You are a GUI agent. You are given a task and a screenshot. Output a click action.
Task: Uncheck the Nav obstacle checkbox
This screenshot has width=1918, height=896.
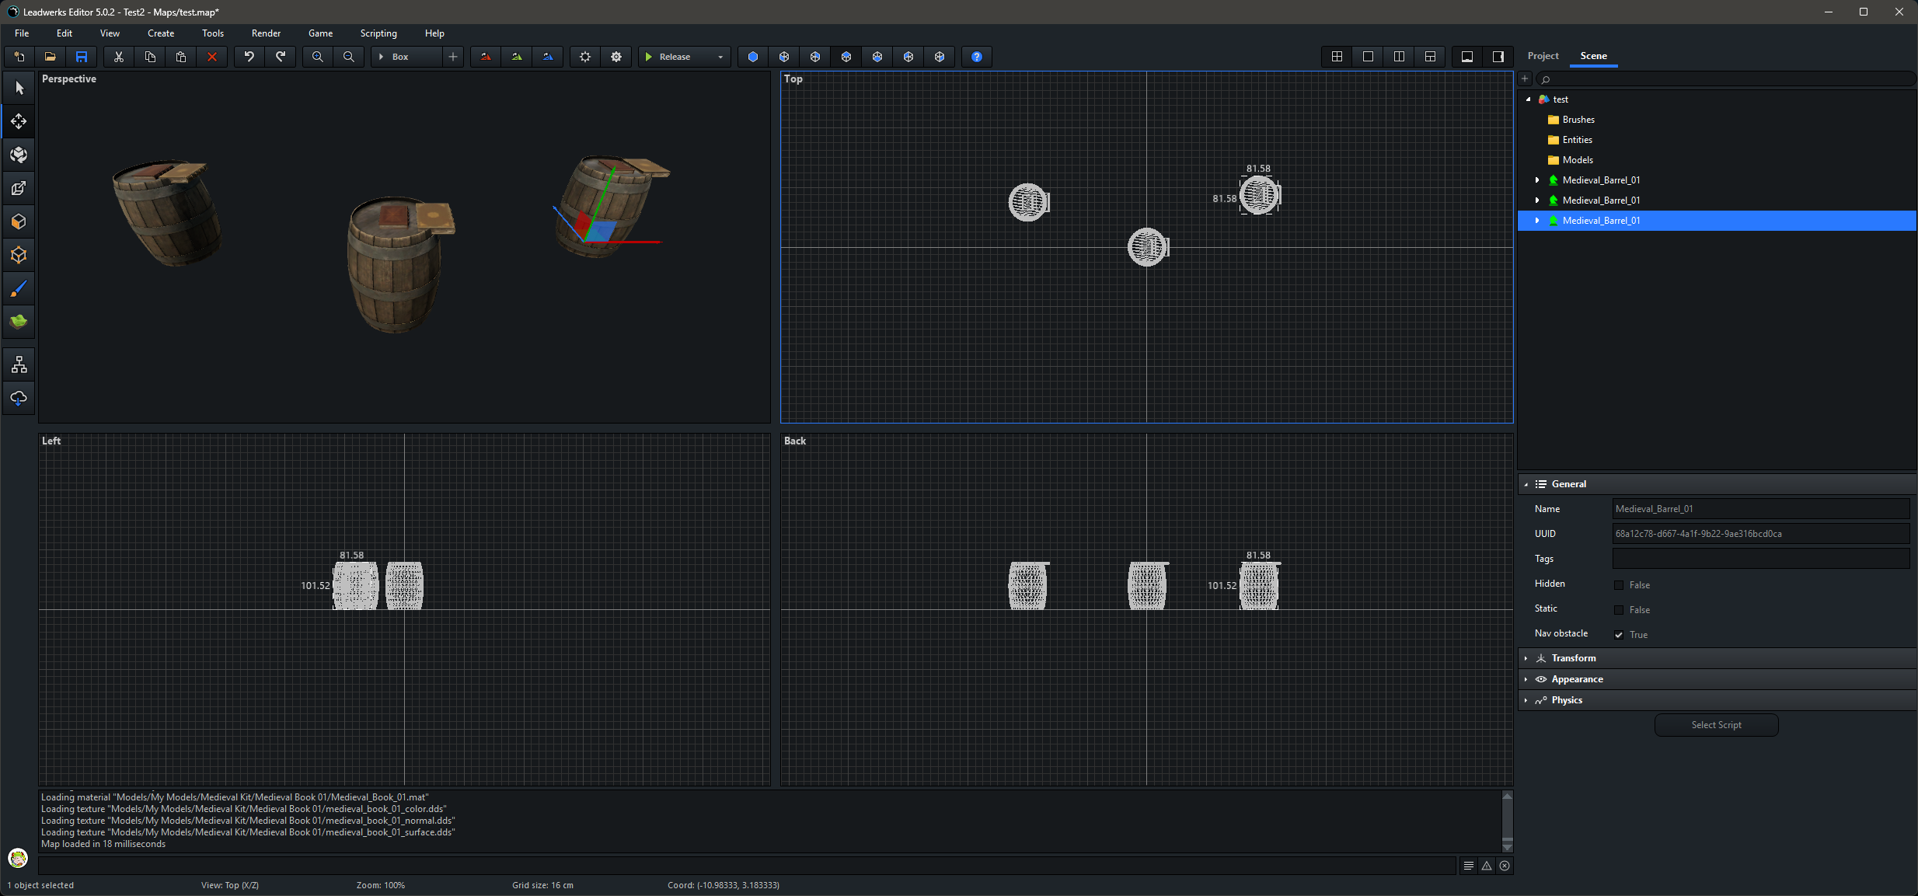pyautogui.click(x=1619, y=635)
